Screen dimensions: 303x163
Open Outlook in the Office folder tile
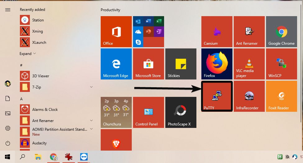click(x=138, y=21)
